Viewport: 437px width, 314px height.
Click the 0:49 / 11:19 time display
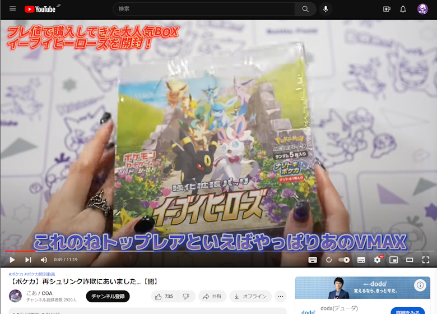tap(66, 260)
